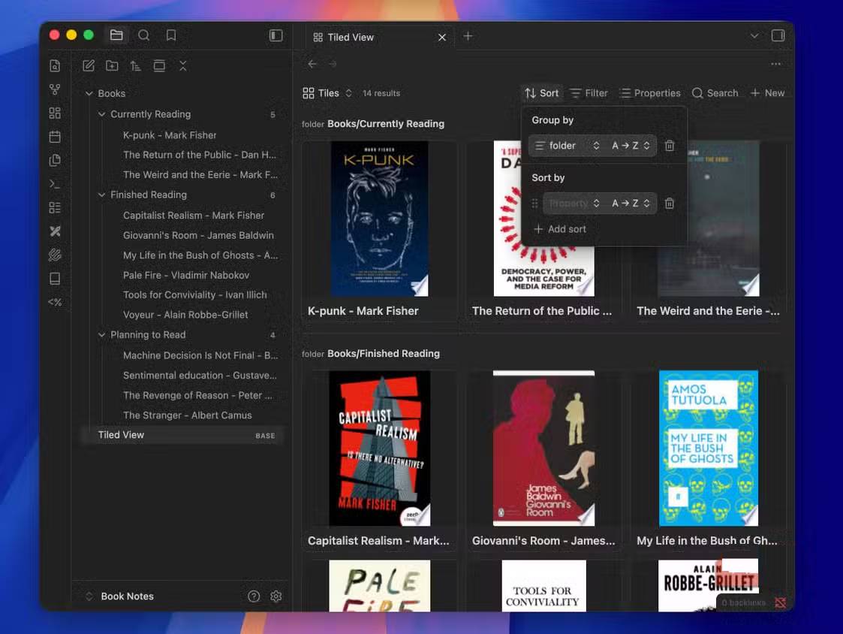
Task: Click the new folder icon
Action: point(112,66)
